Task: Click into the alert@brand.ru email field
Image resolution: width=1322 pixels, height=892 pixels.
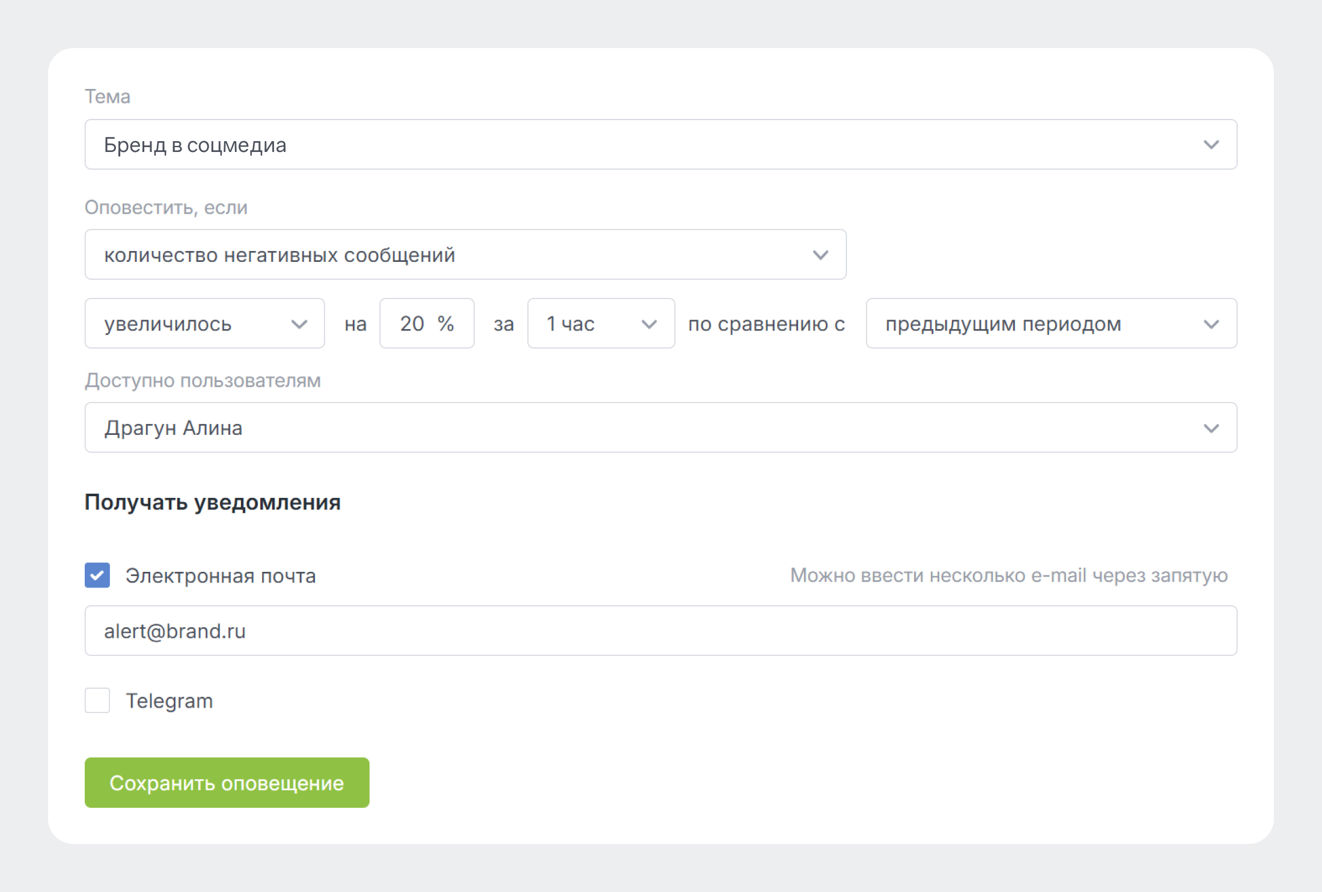Action: point(601,631)
